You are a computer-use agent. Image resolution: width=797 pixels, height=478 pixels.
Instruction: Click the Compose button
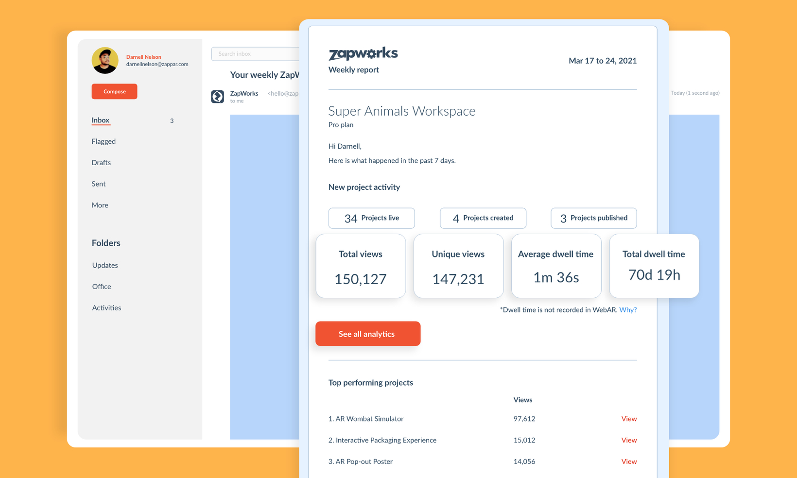(114, 91)
